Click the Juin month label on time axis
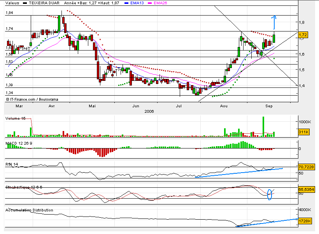319x234 pixels. coord(135,105)
